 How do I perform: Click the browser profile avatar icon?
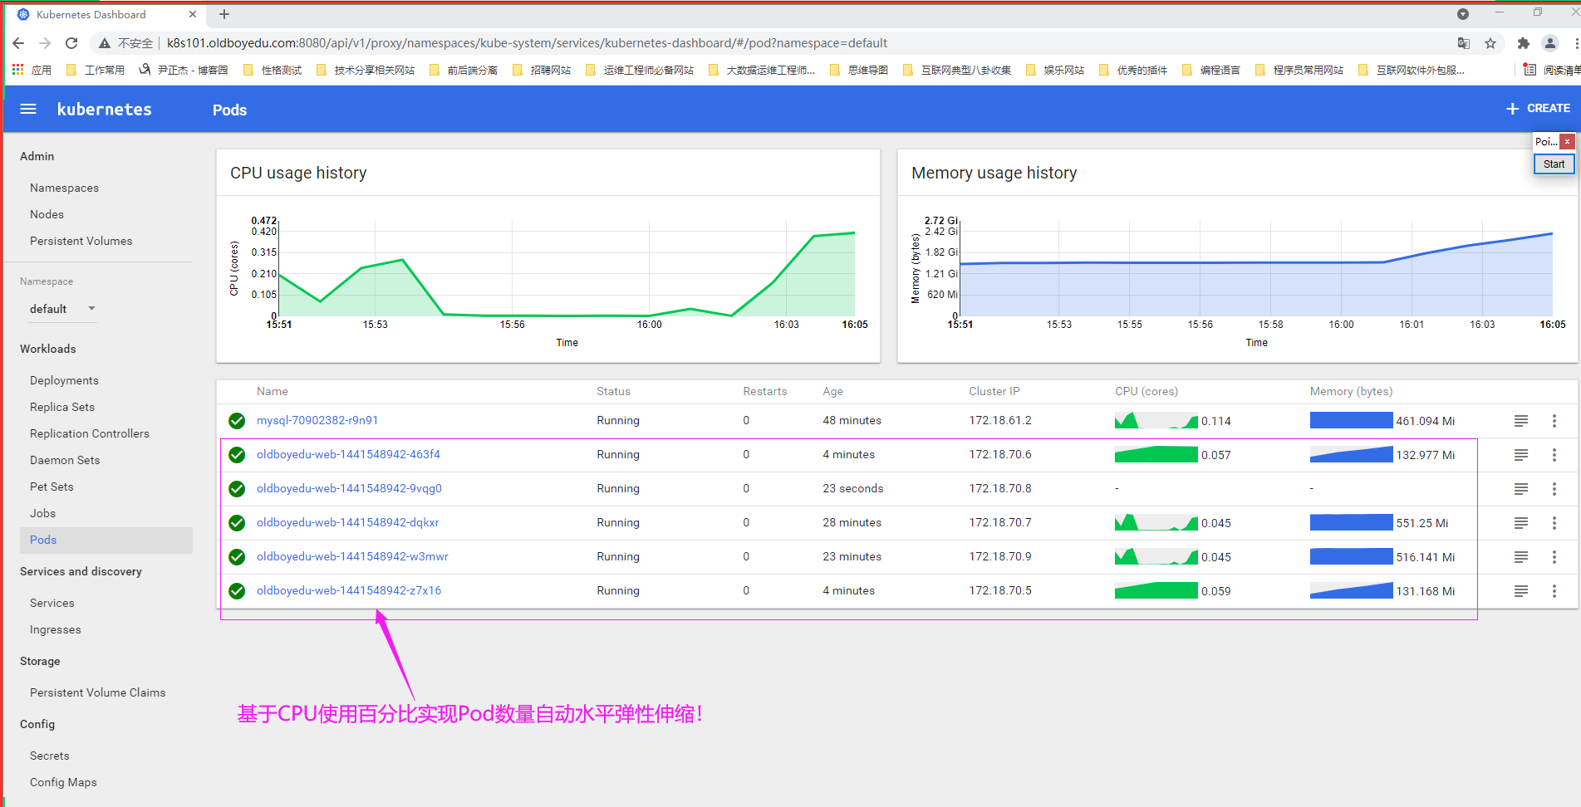point(1549,43)
